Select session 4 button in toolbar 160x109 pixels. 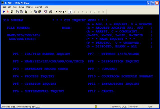point(82,12)
